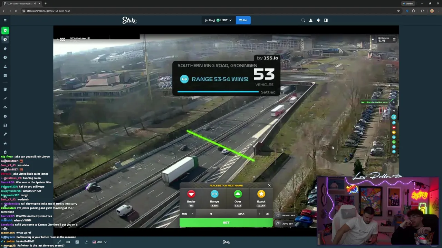The image size is (442, 248).
Task: Open My Bets receipt icon in sidebar
Action: [5, 75]
